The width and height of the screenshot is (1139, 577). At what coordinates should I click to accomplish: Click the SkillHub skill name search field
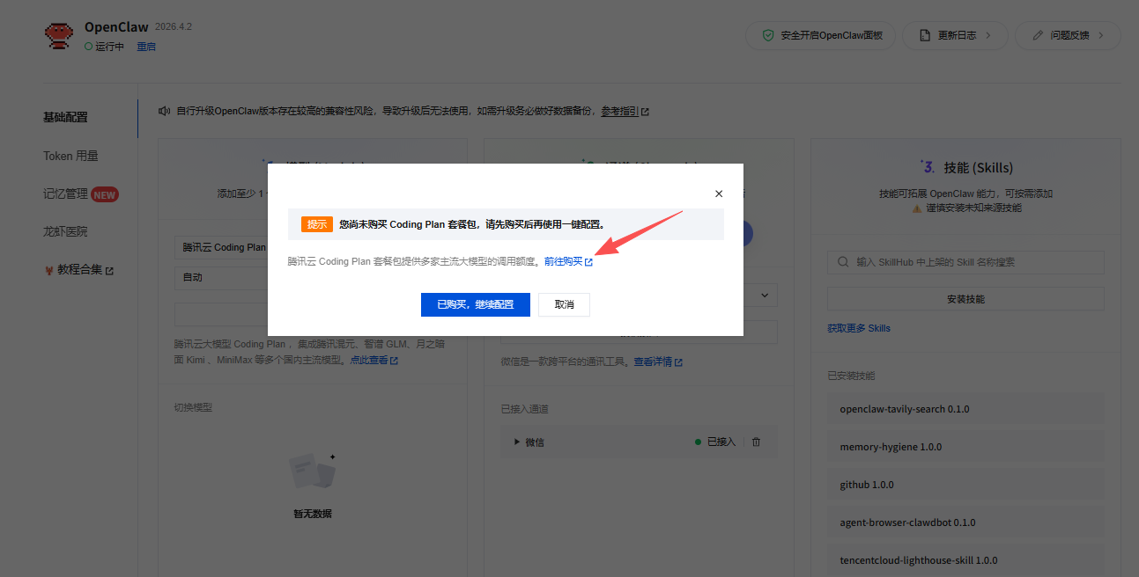click(x=965, y=262)
